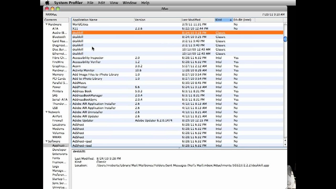The image size is (336, 189).
Task: Select FireWire in the sidebar
Action: click(x=58, y=62)
